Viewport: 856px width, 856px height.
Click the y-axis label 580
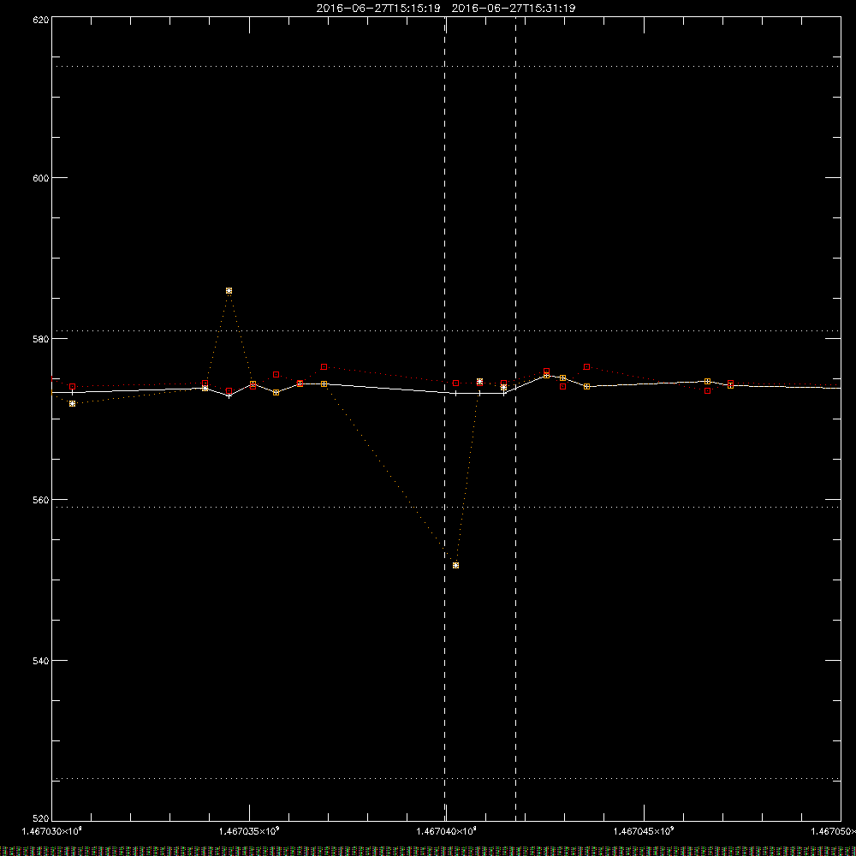[41, 339]
